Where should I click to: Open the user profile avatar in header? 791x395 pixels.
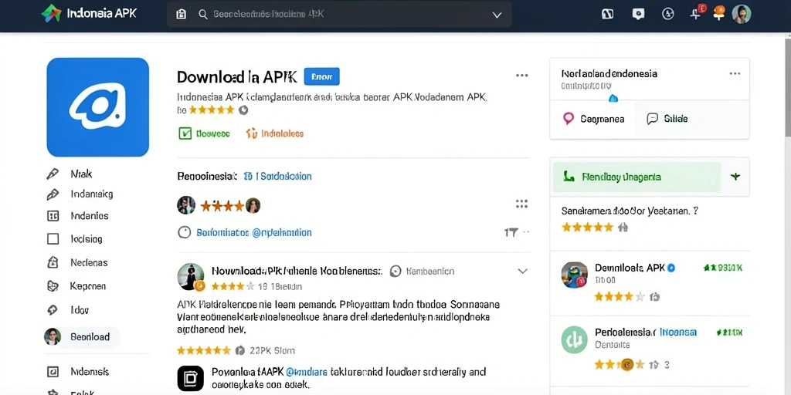[742, 14]
